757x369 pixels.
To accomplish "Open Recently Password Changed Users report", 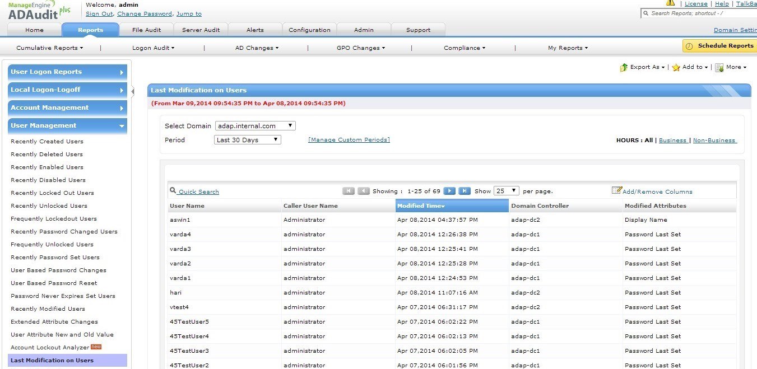I will pos(64,232).
